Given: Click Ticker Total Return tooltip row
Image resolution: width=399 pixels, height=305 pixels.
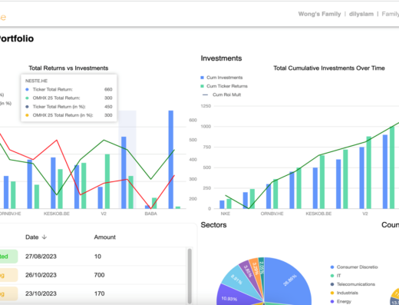Looking at the screenshot, I should [69, 89].
